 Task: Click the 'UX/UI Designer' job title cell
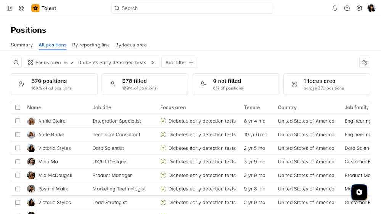point(110,161)
